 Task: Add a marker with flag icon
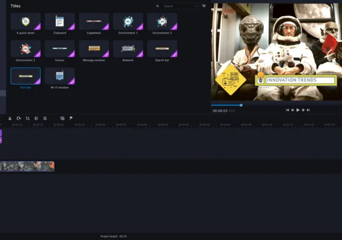pos(71,118)
